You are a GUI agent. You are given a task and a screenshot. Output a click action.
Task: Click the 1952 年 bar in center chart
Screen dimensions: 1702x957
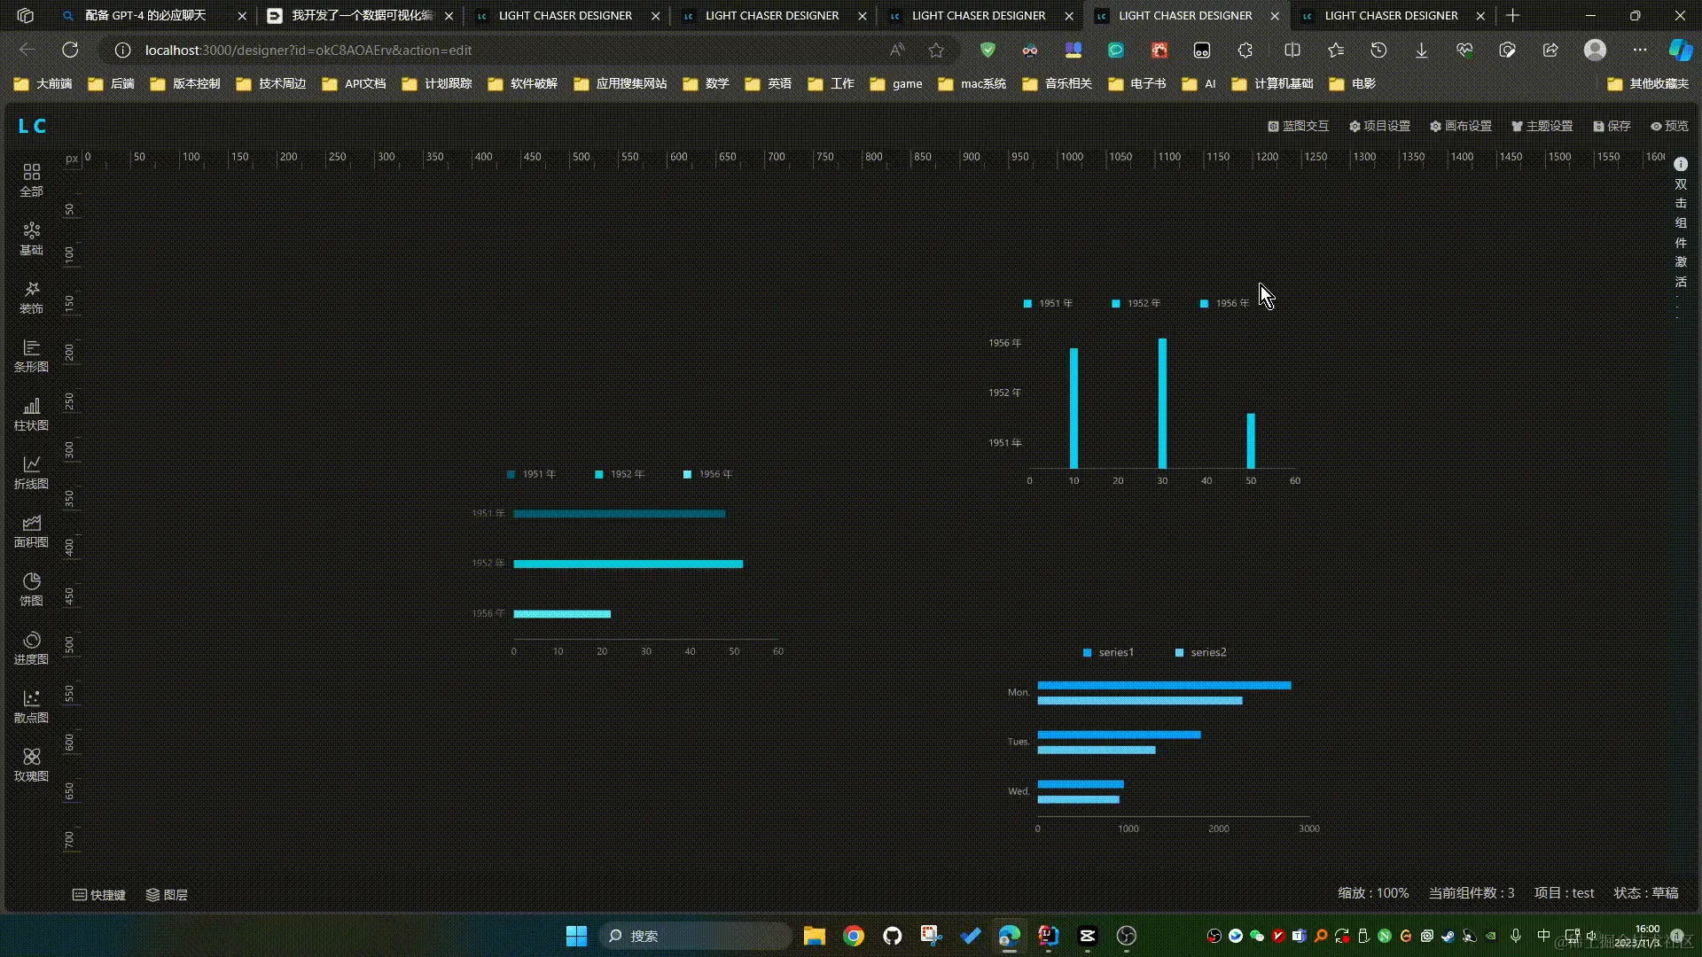628,564
